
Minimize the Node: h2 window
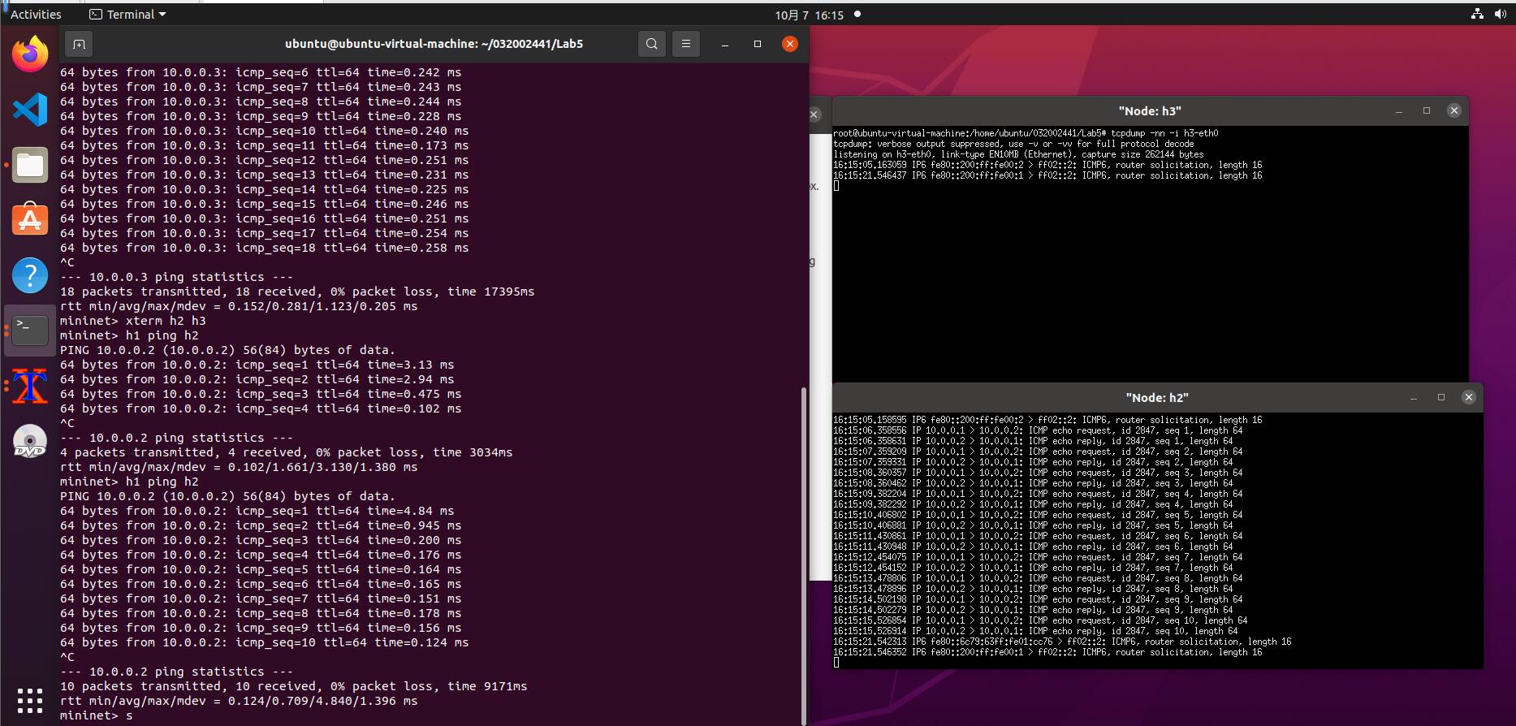click(1414, 397)
